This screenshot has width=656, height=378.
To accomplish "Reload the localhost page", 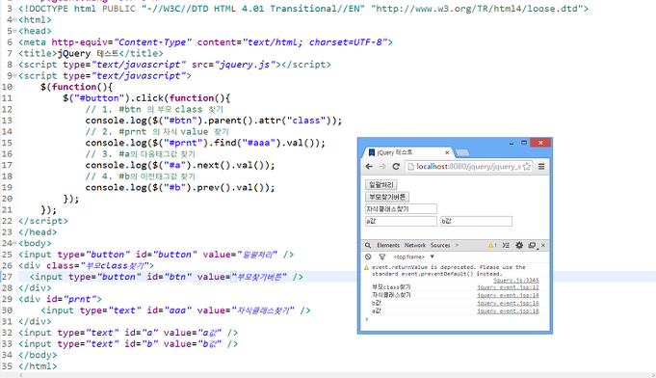I will pos(396,167).
